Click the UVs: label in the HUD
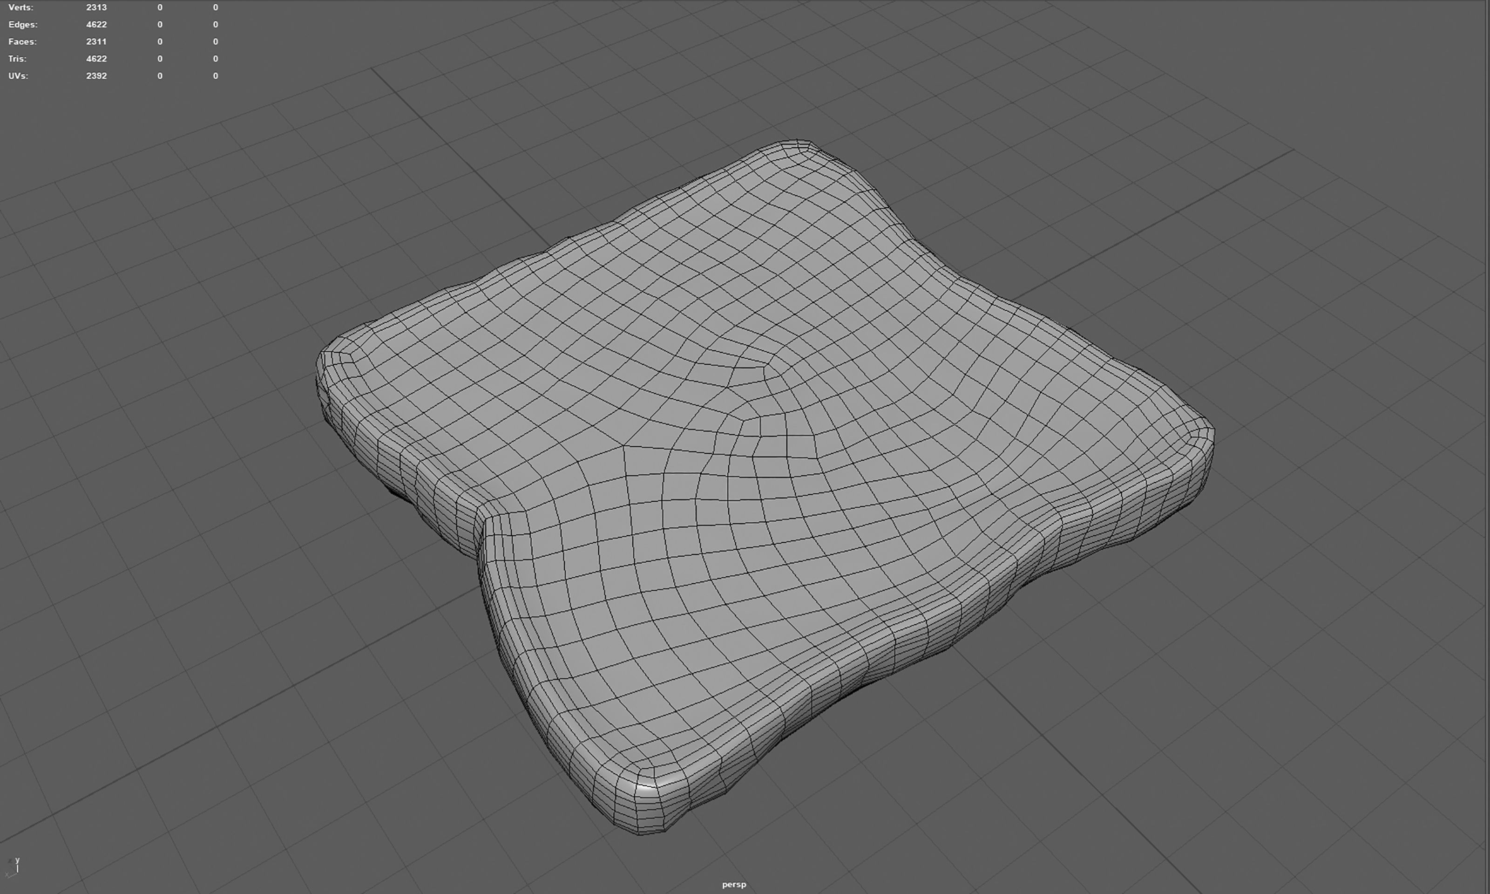 [x=18, y=76]
